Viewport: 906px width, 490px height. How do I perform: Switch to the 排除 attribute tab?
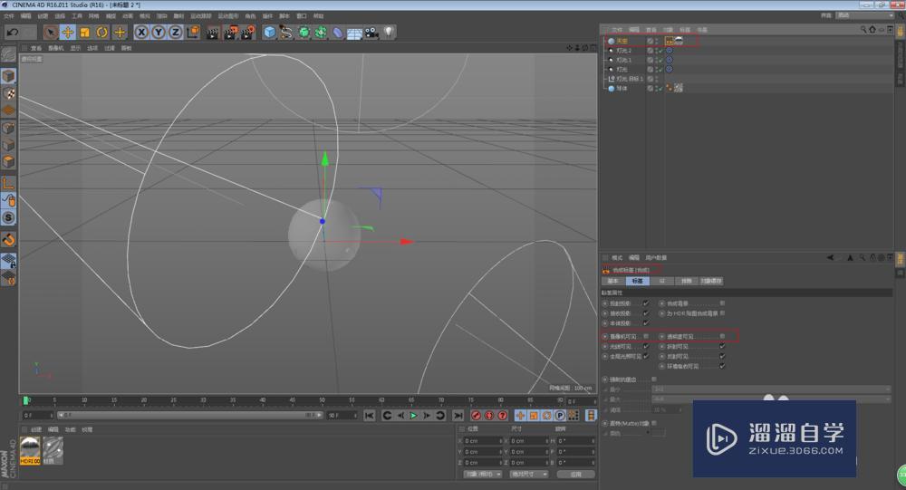tap(686, 282)
